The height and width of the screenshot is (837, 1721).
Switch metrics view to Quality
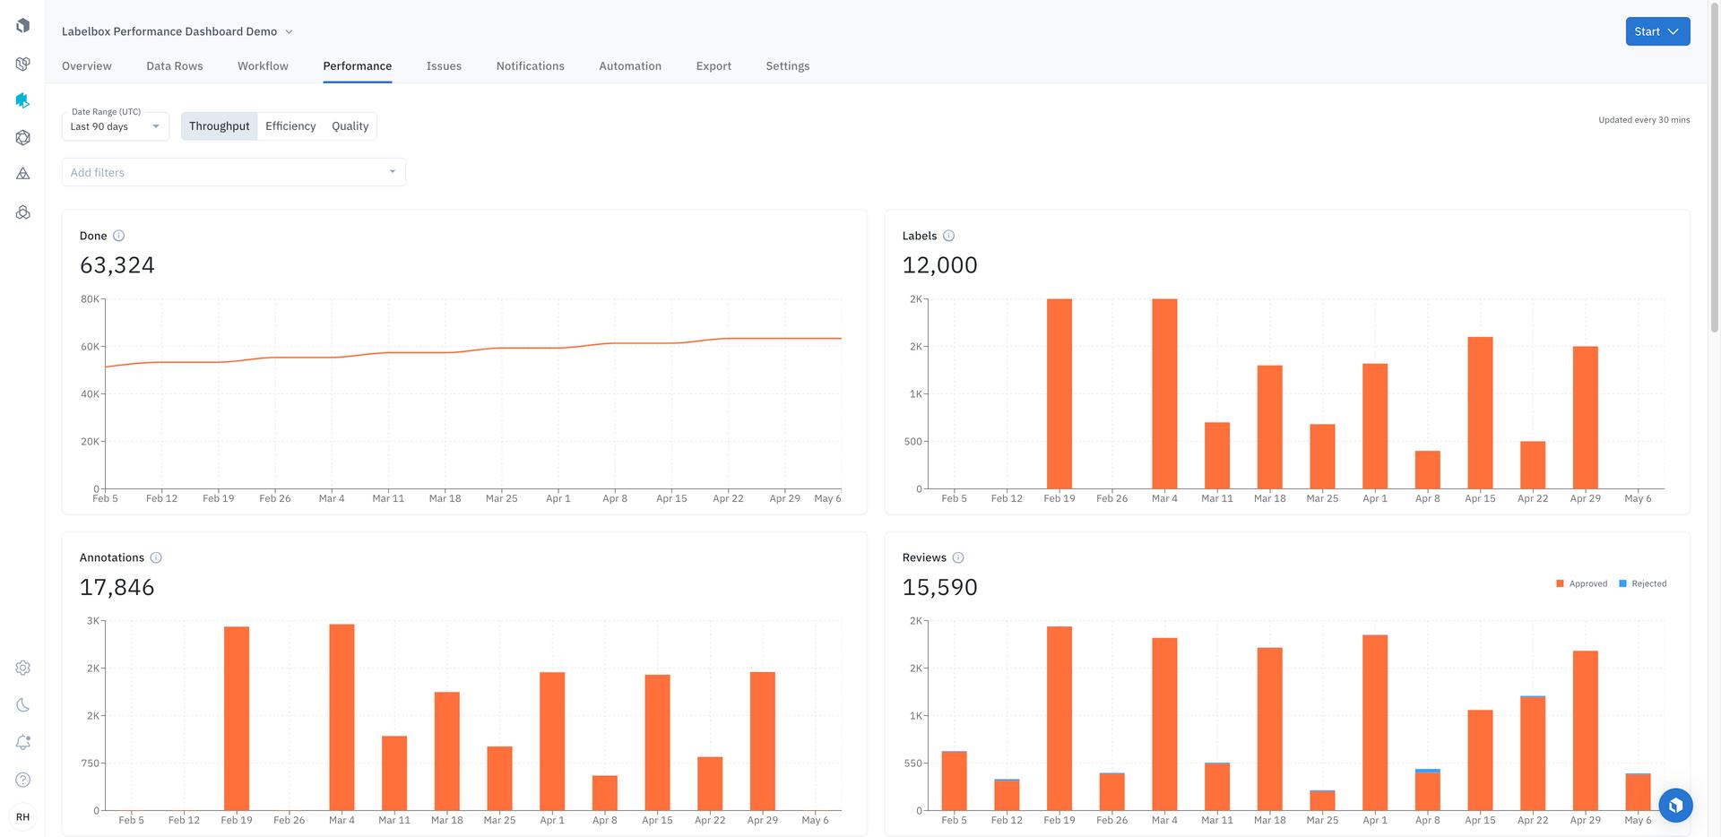[x=350, y=126]
